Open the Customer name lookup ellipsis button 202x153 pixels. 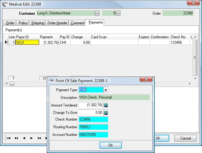pos(97,13)
